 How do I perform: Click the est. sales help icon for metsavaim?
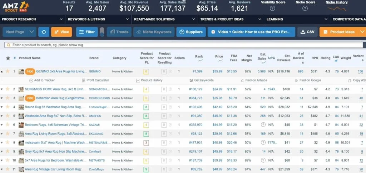tap(263, 142)
